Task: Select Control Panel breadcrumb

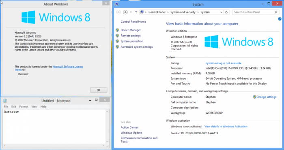Action: (x=157, y=12)
